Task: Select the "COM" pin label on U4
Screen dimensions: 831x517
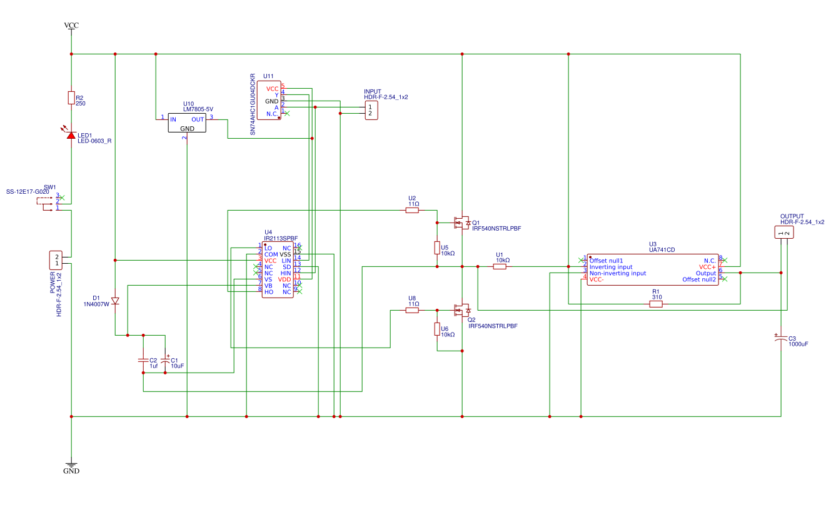Action: [x=271, y=254]
